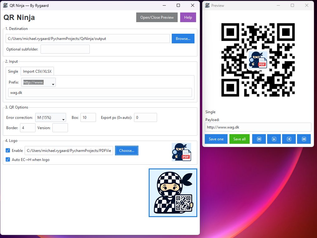Switch to the Import CSV/XLSX tab

pyautogui.click(x=37, y=71)
